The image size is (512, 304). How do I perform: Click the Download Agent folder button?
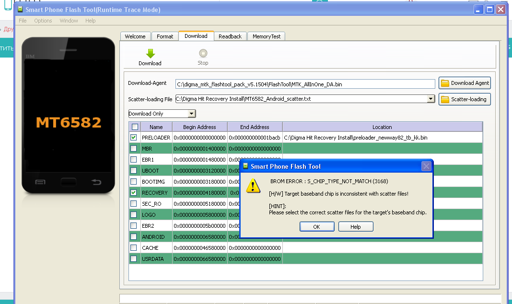pos(465,83)
